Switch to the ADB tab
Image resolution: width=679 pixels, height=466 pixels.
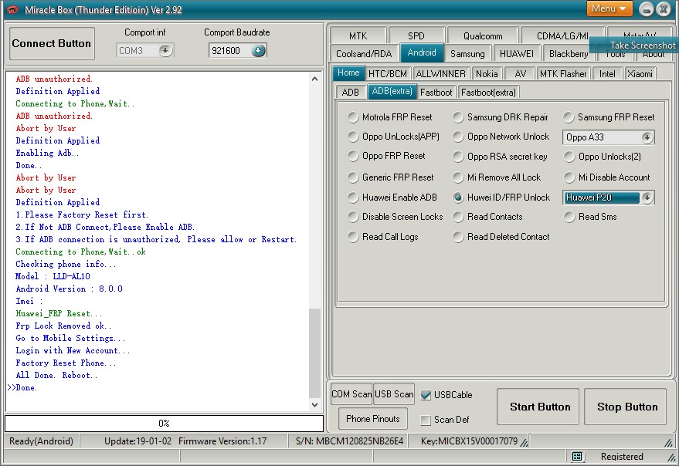(351, 93)
